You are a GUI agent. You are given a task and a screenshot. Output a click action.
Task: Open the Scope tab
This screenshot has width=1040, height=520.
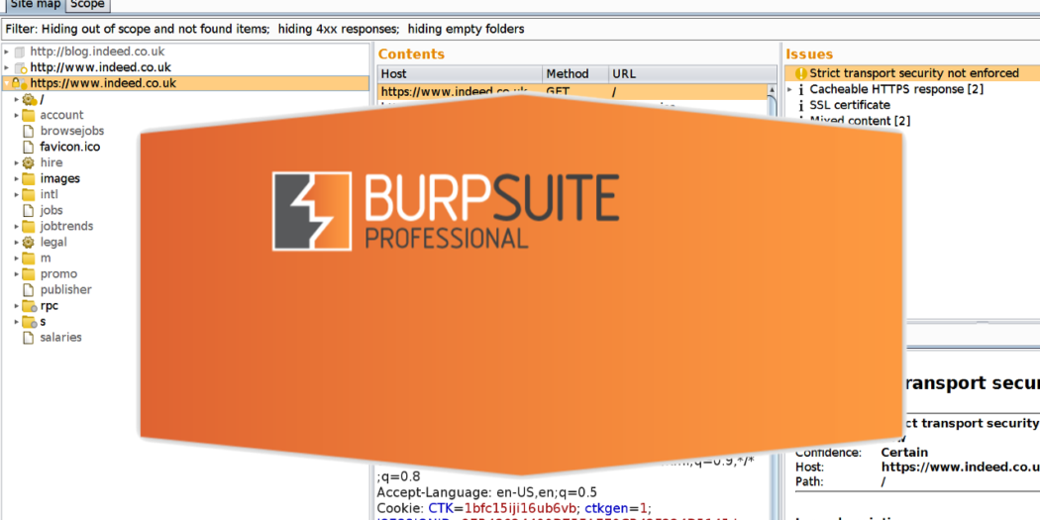(87, 5)
